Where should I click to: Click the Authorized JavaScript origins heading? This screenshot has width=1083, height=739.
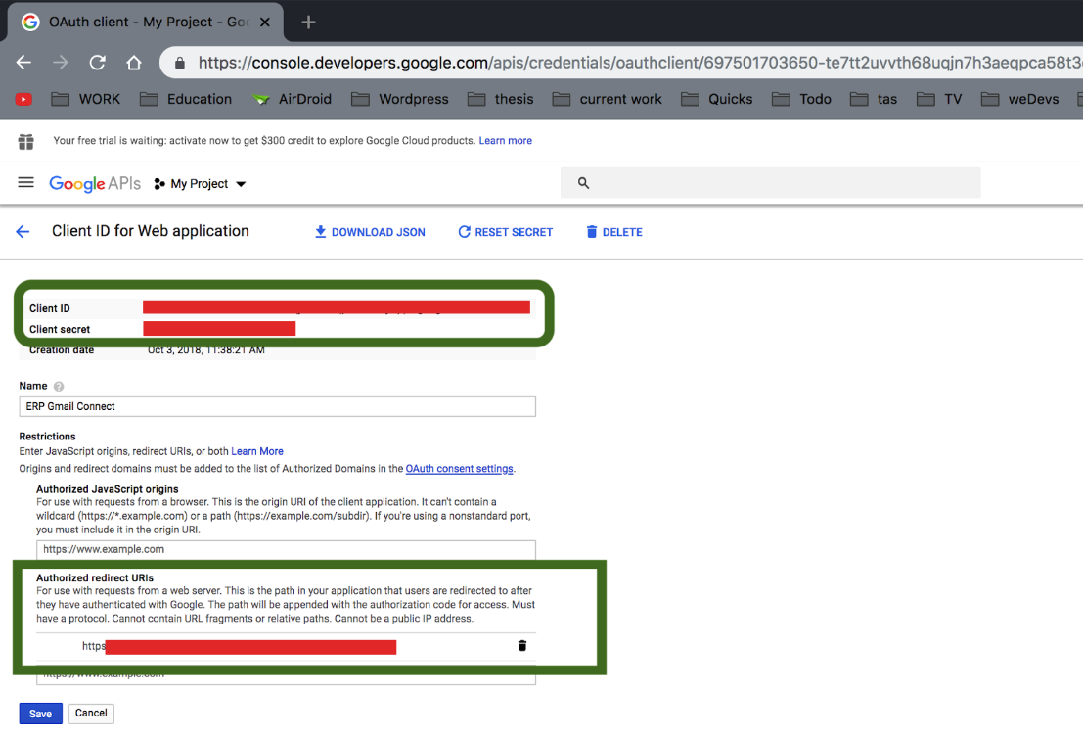point(107,489)
